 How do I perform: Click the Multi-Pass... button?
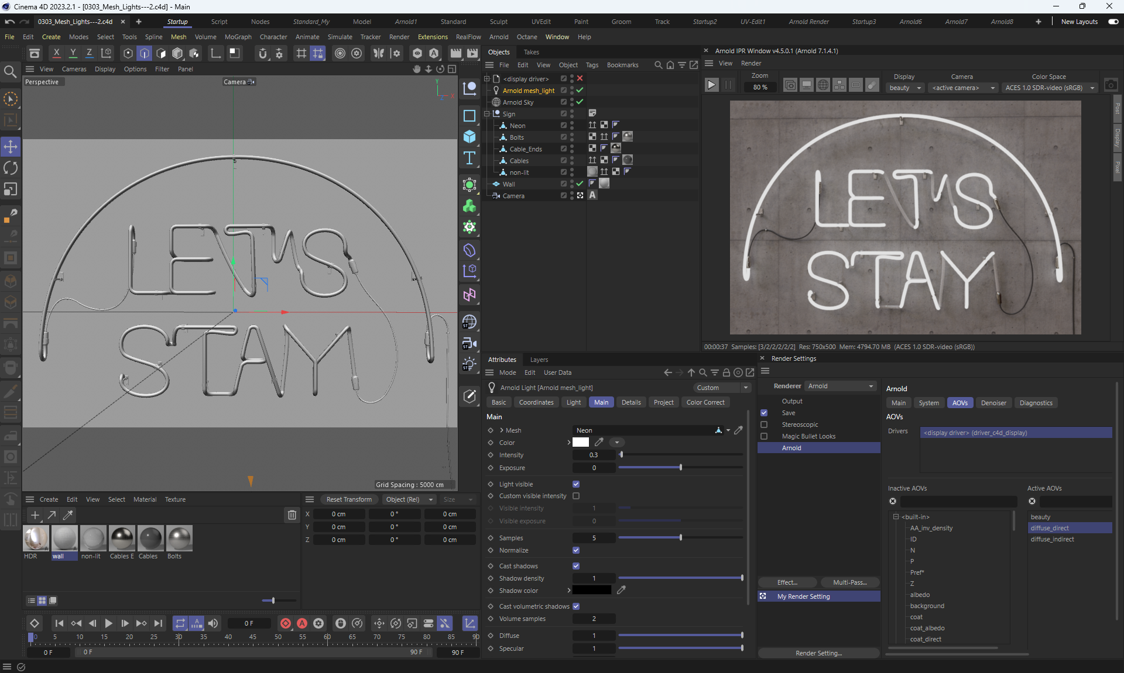click(849, 582)
